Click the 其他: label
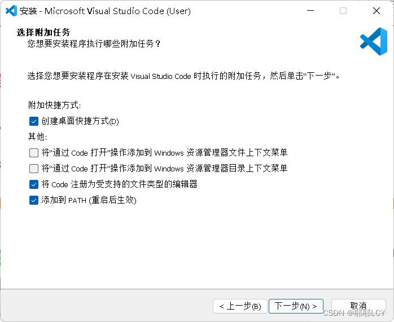This screenshot has width=394, height=322. [38, 137]
